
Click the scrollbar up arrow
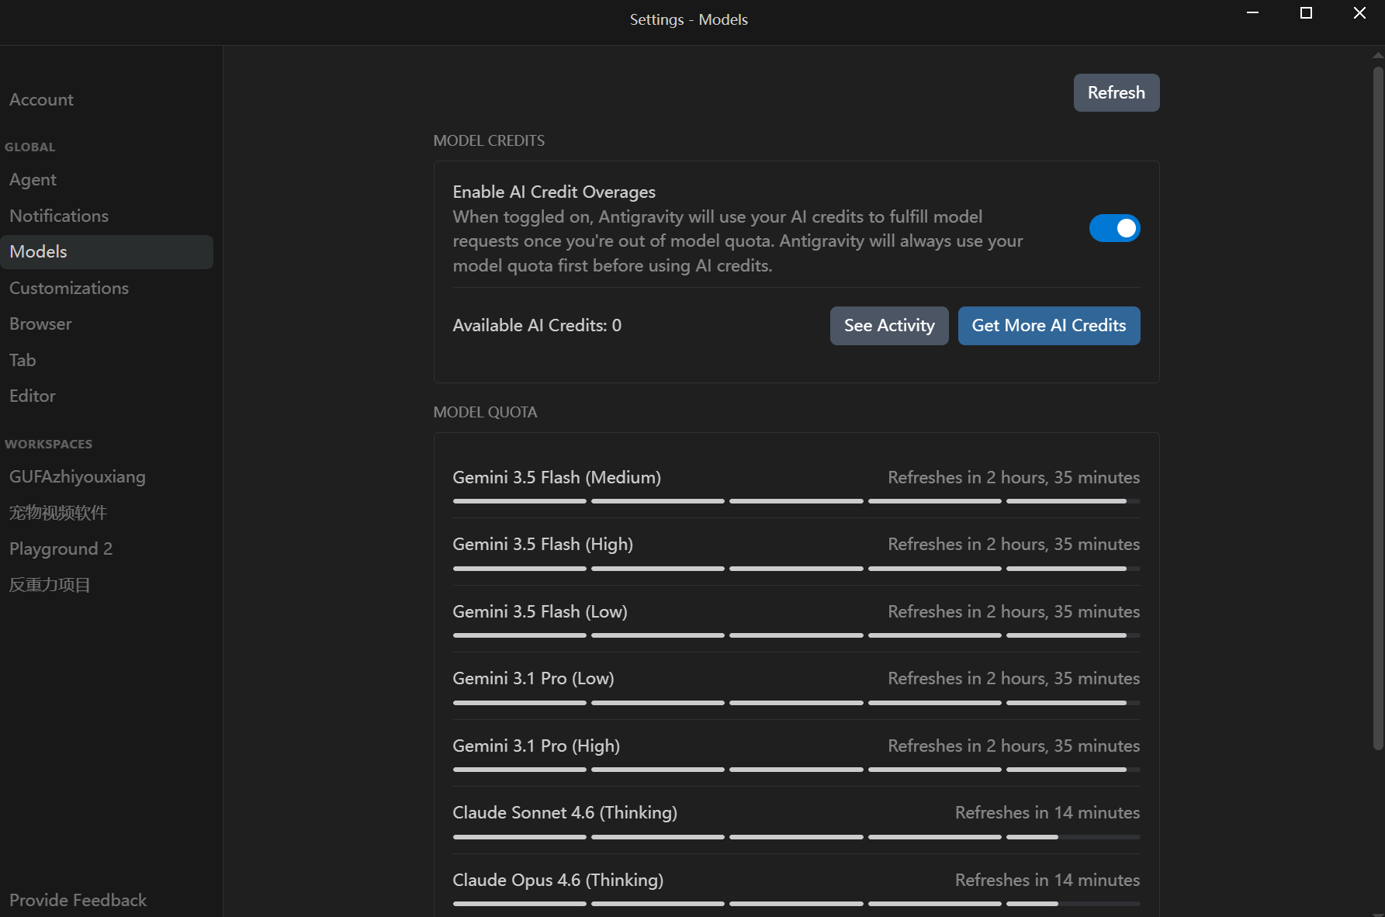coord(1378,55)
